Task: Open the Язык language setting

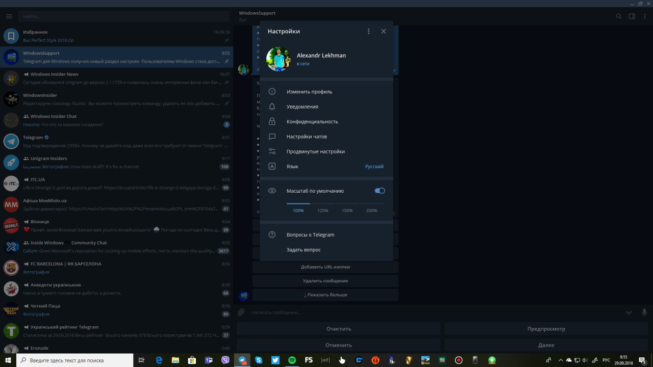Action: point(326,166)
